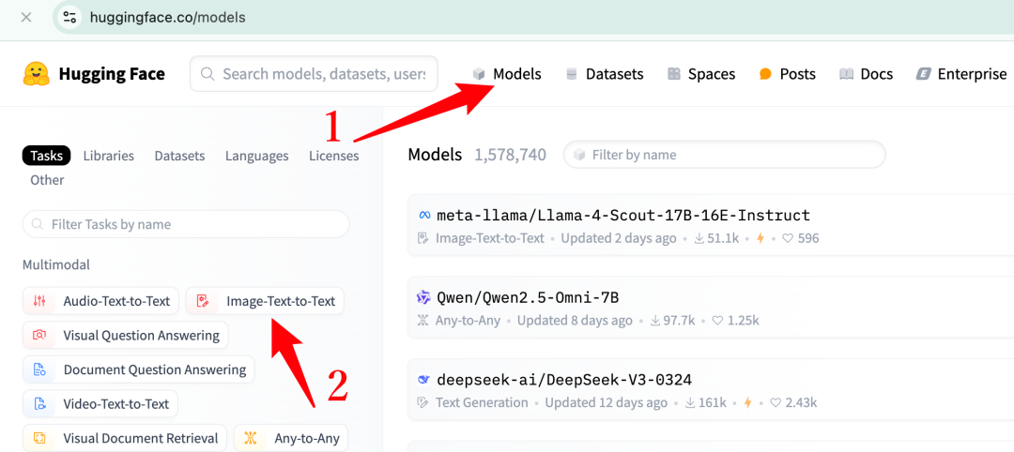Click the Document Question Answering icon

pyautogui.click(x=38, y=369)
